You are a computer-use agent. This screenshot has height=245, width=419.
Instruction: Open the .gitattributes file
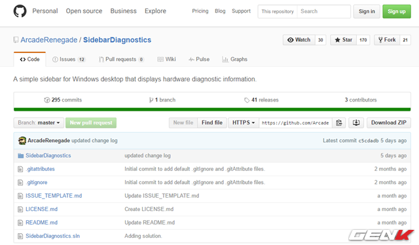pyautogui.click(x=40, y=169)
